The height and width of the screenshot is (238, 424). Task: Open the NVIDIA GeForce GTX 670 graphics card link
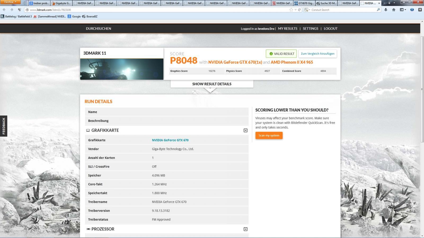tap(170, 140)
